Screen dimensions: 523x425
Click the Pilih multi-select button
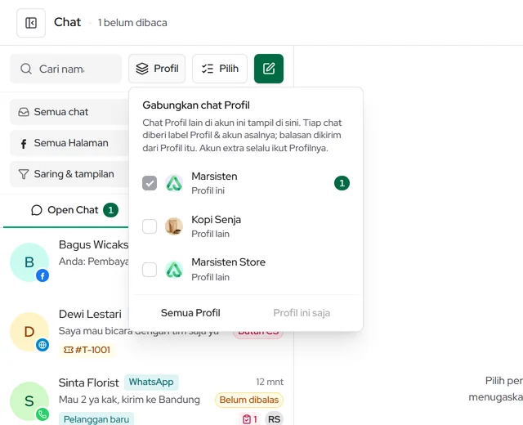pyautogui.click(x=220, y=69)
